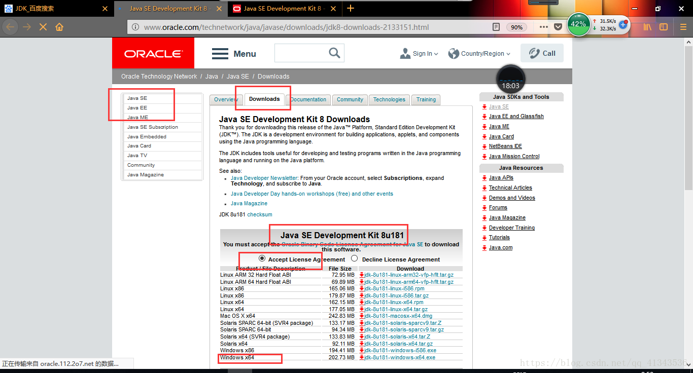Open the browser home page icon
This screenshot has width=693, height=373.
pyautogui.click(x=59, y=27)
